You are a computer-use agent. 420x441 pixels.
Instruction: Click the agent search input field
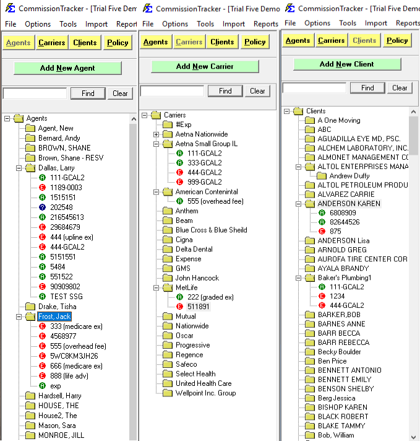tap(35, 94)
